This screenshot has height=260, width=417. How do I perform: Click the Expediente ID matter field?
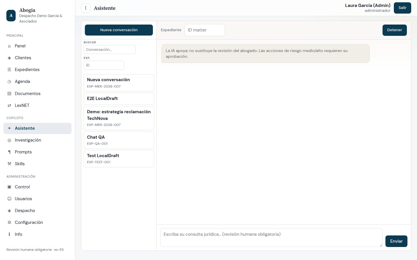click(205, 30)
